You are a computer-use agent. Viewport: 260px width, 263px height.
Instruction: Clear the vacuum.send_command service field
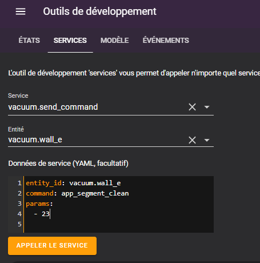tap(192, 107)
